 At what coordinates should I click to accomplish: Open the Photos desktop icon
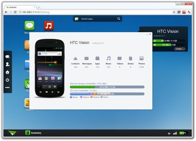click(x=27, y=103)
